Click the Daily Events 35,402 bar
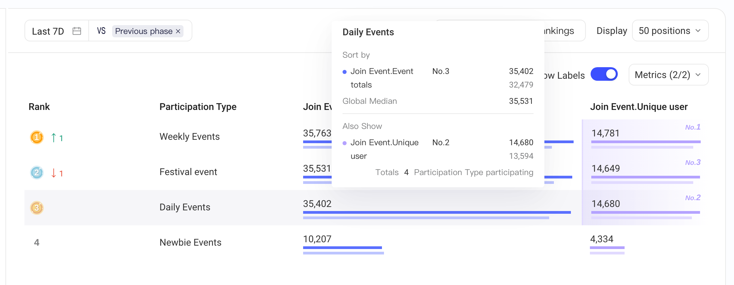The image size is (734, 285). click(x=437, y=212)
